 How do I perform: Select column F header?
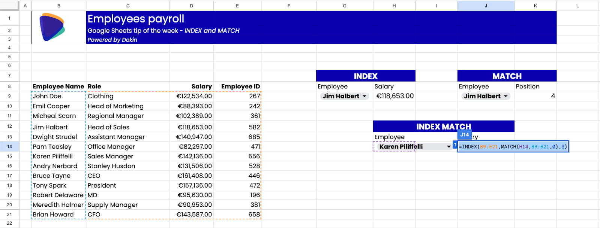[x=289, y=6]
